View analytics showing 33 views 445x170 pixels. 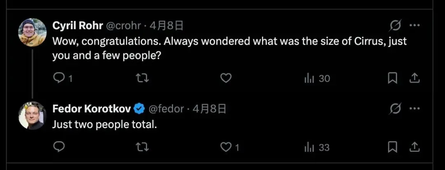[317, 147]
